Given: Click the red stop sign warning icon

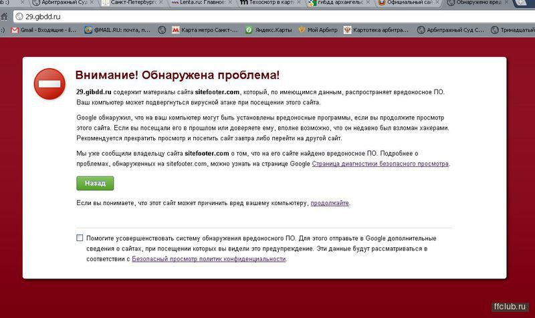Looking at the screenshot, I should point(49,84).
